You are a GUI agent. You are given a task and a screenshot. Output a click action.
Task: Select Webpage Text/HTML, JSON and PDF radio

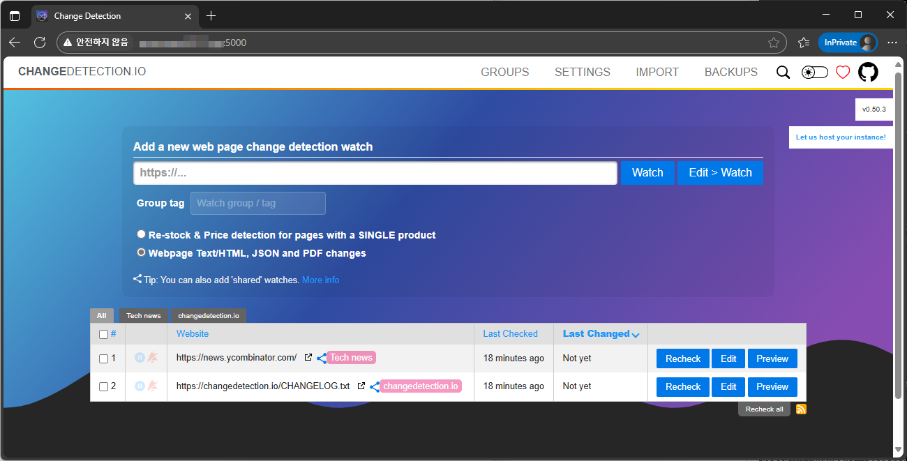click(x=141, y=252)
